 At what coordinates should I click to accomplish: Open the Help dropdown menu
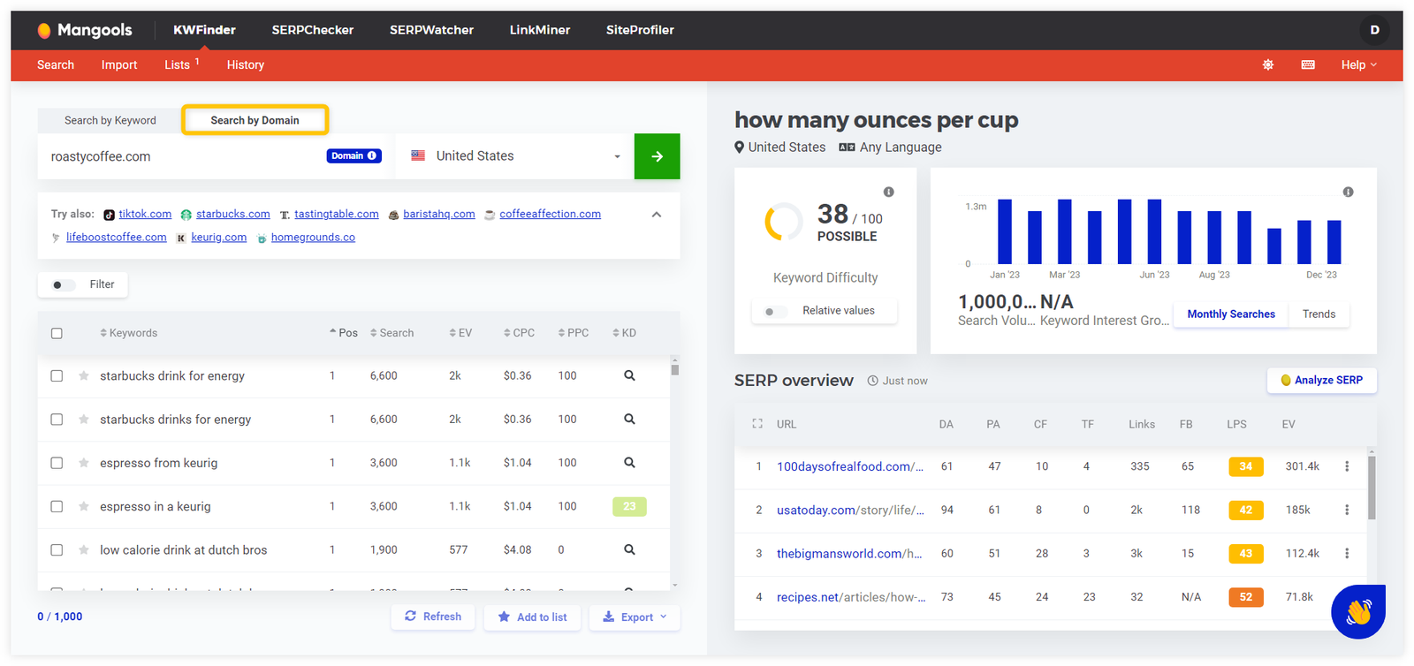(1358, 64)
